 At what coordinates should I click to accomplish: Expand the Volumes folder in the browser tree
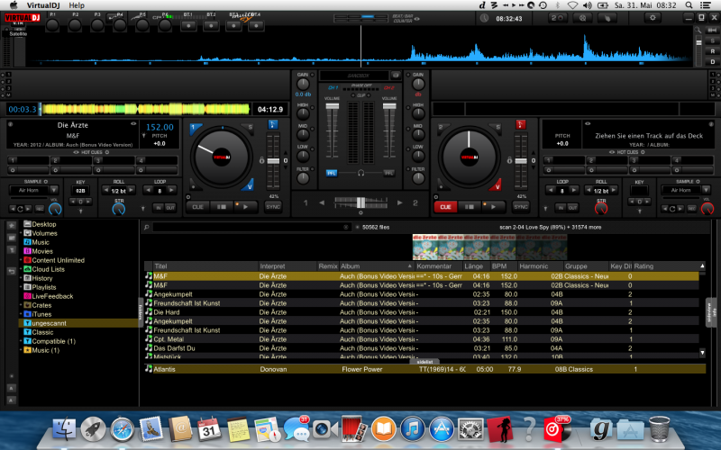tap(21, 233)
